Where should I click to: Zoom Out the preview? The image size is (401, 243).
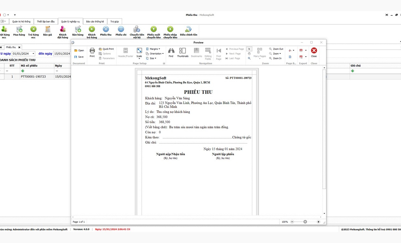[x=276, y=49]
